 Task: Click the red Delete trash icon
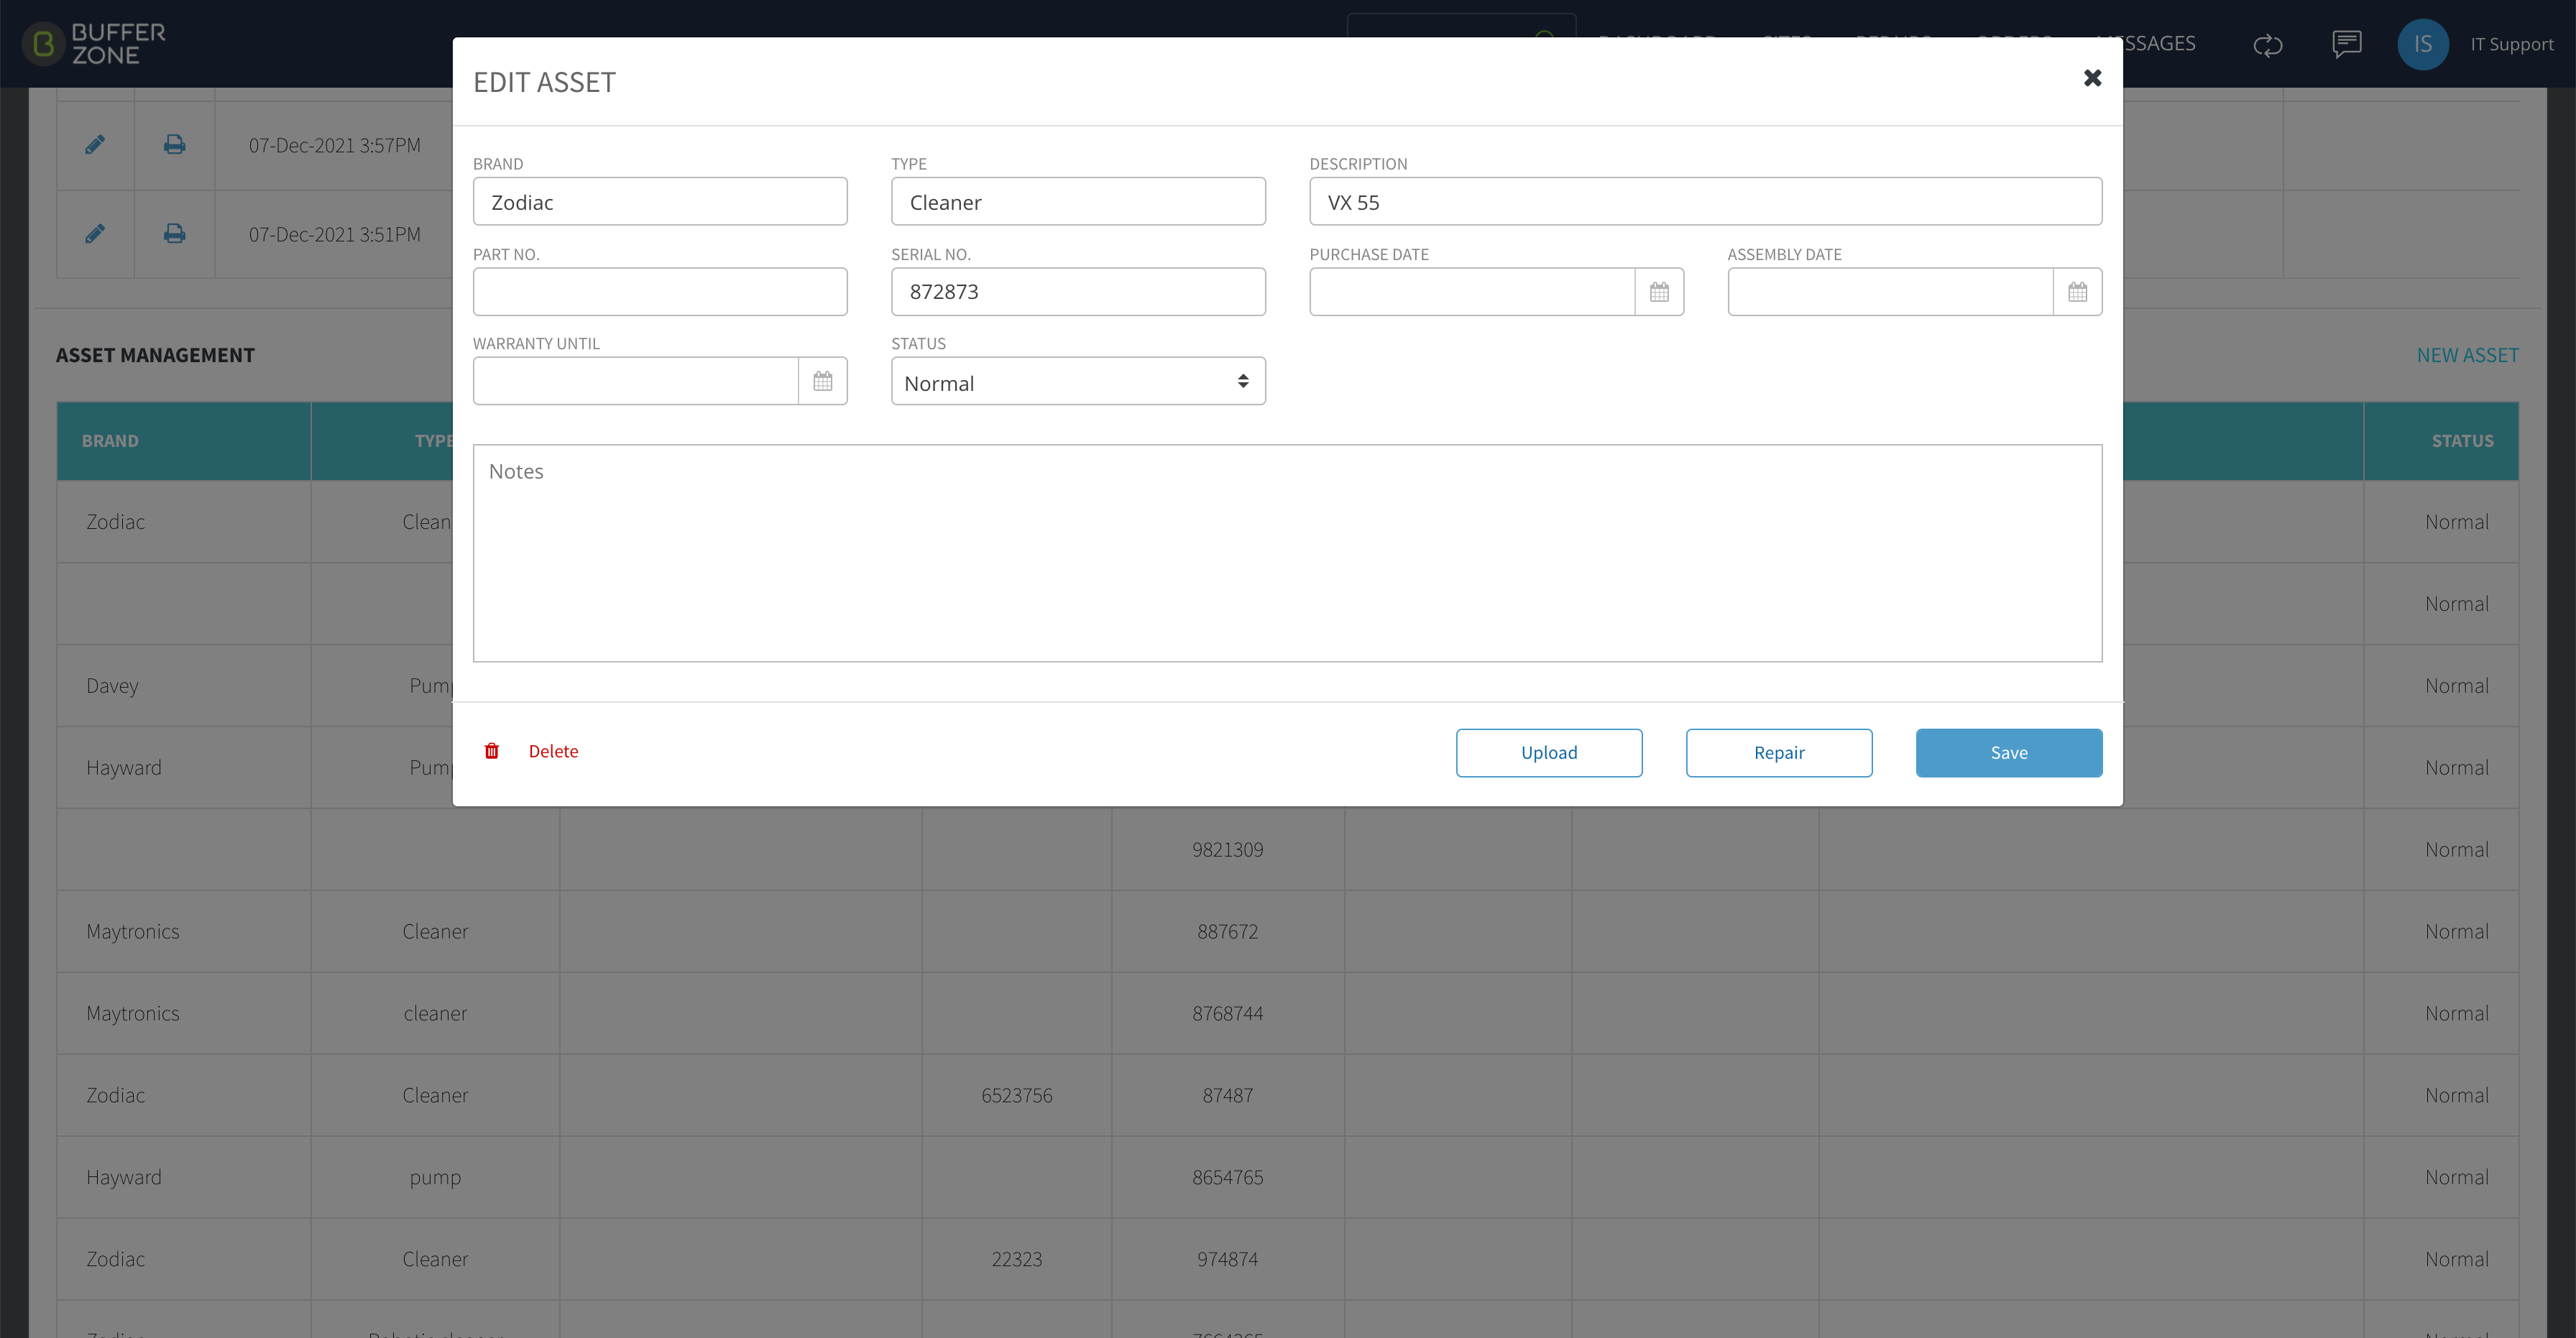[x=492, y=751]
